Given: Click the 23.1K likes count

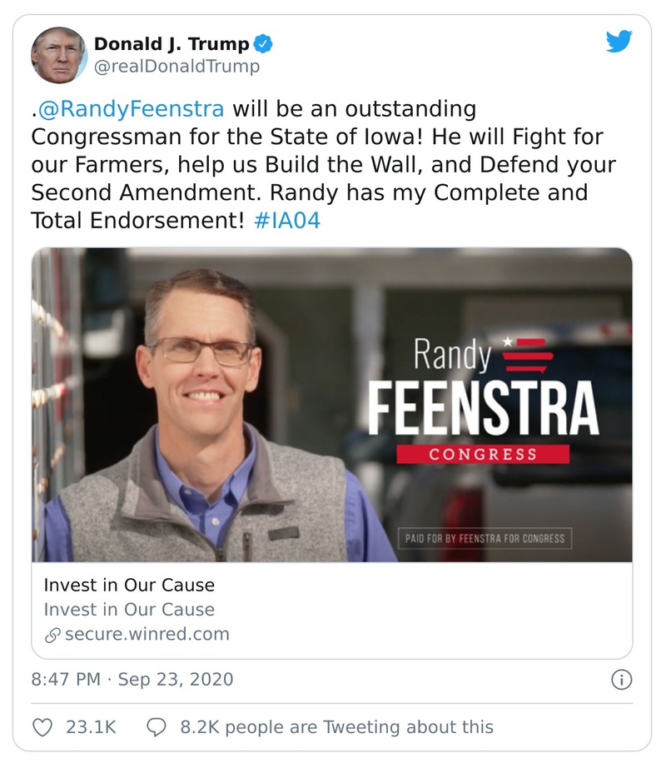Looking at the screenshot, I should (91, 726).
